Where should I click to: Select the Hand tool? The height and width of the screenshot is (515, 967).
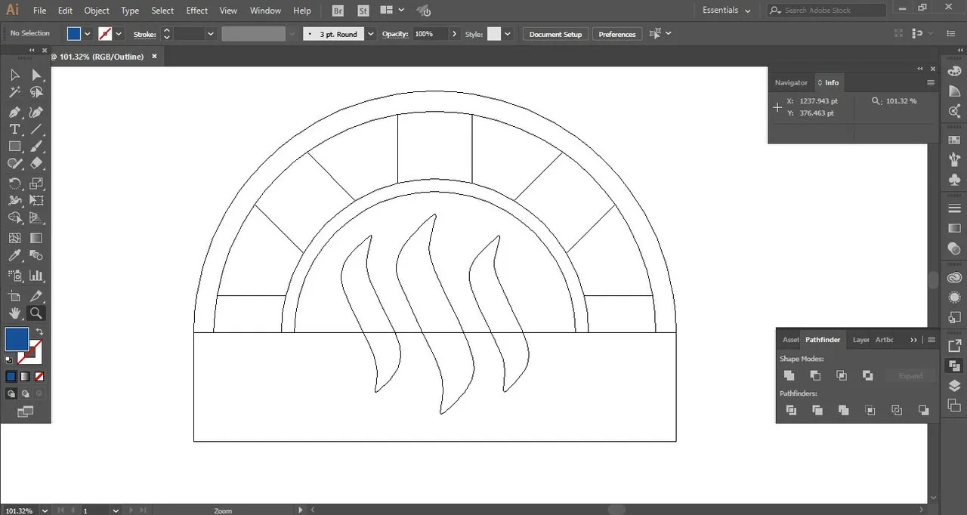14,313
